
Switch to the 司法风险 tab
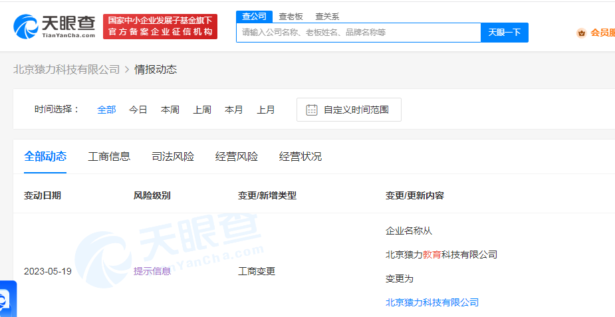pos(173,156)
